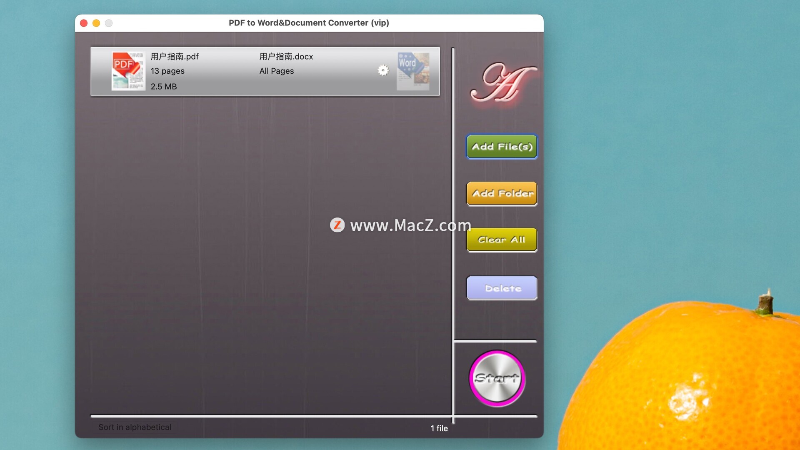The width and height of the screenshot is (800, 450).
Task: Click the output name 用户指南.docx
Action: click(x=286, y=56)
